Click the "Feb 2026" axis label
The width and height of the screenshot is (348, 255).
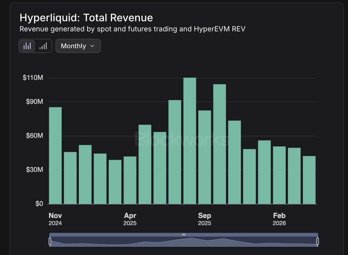pyautogui.click(x=279, y=219)
